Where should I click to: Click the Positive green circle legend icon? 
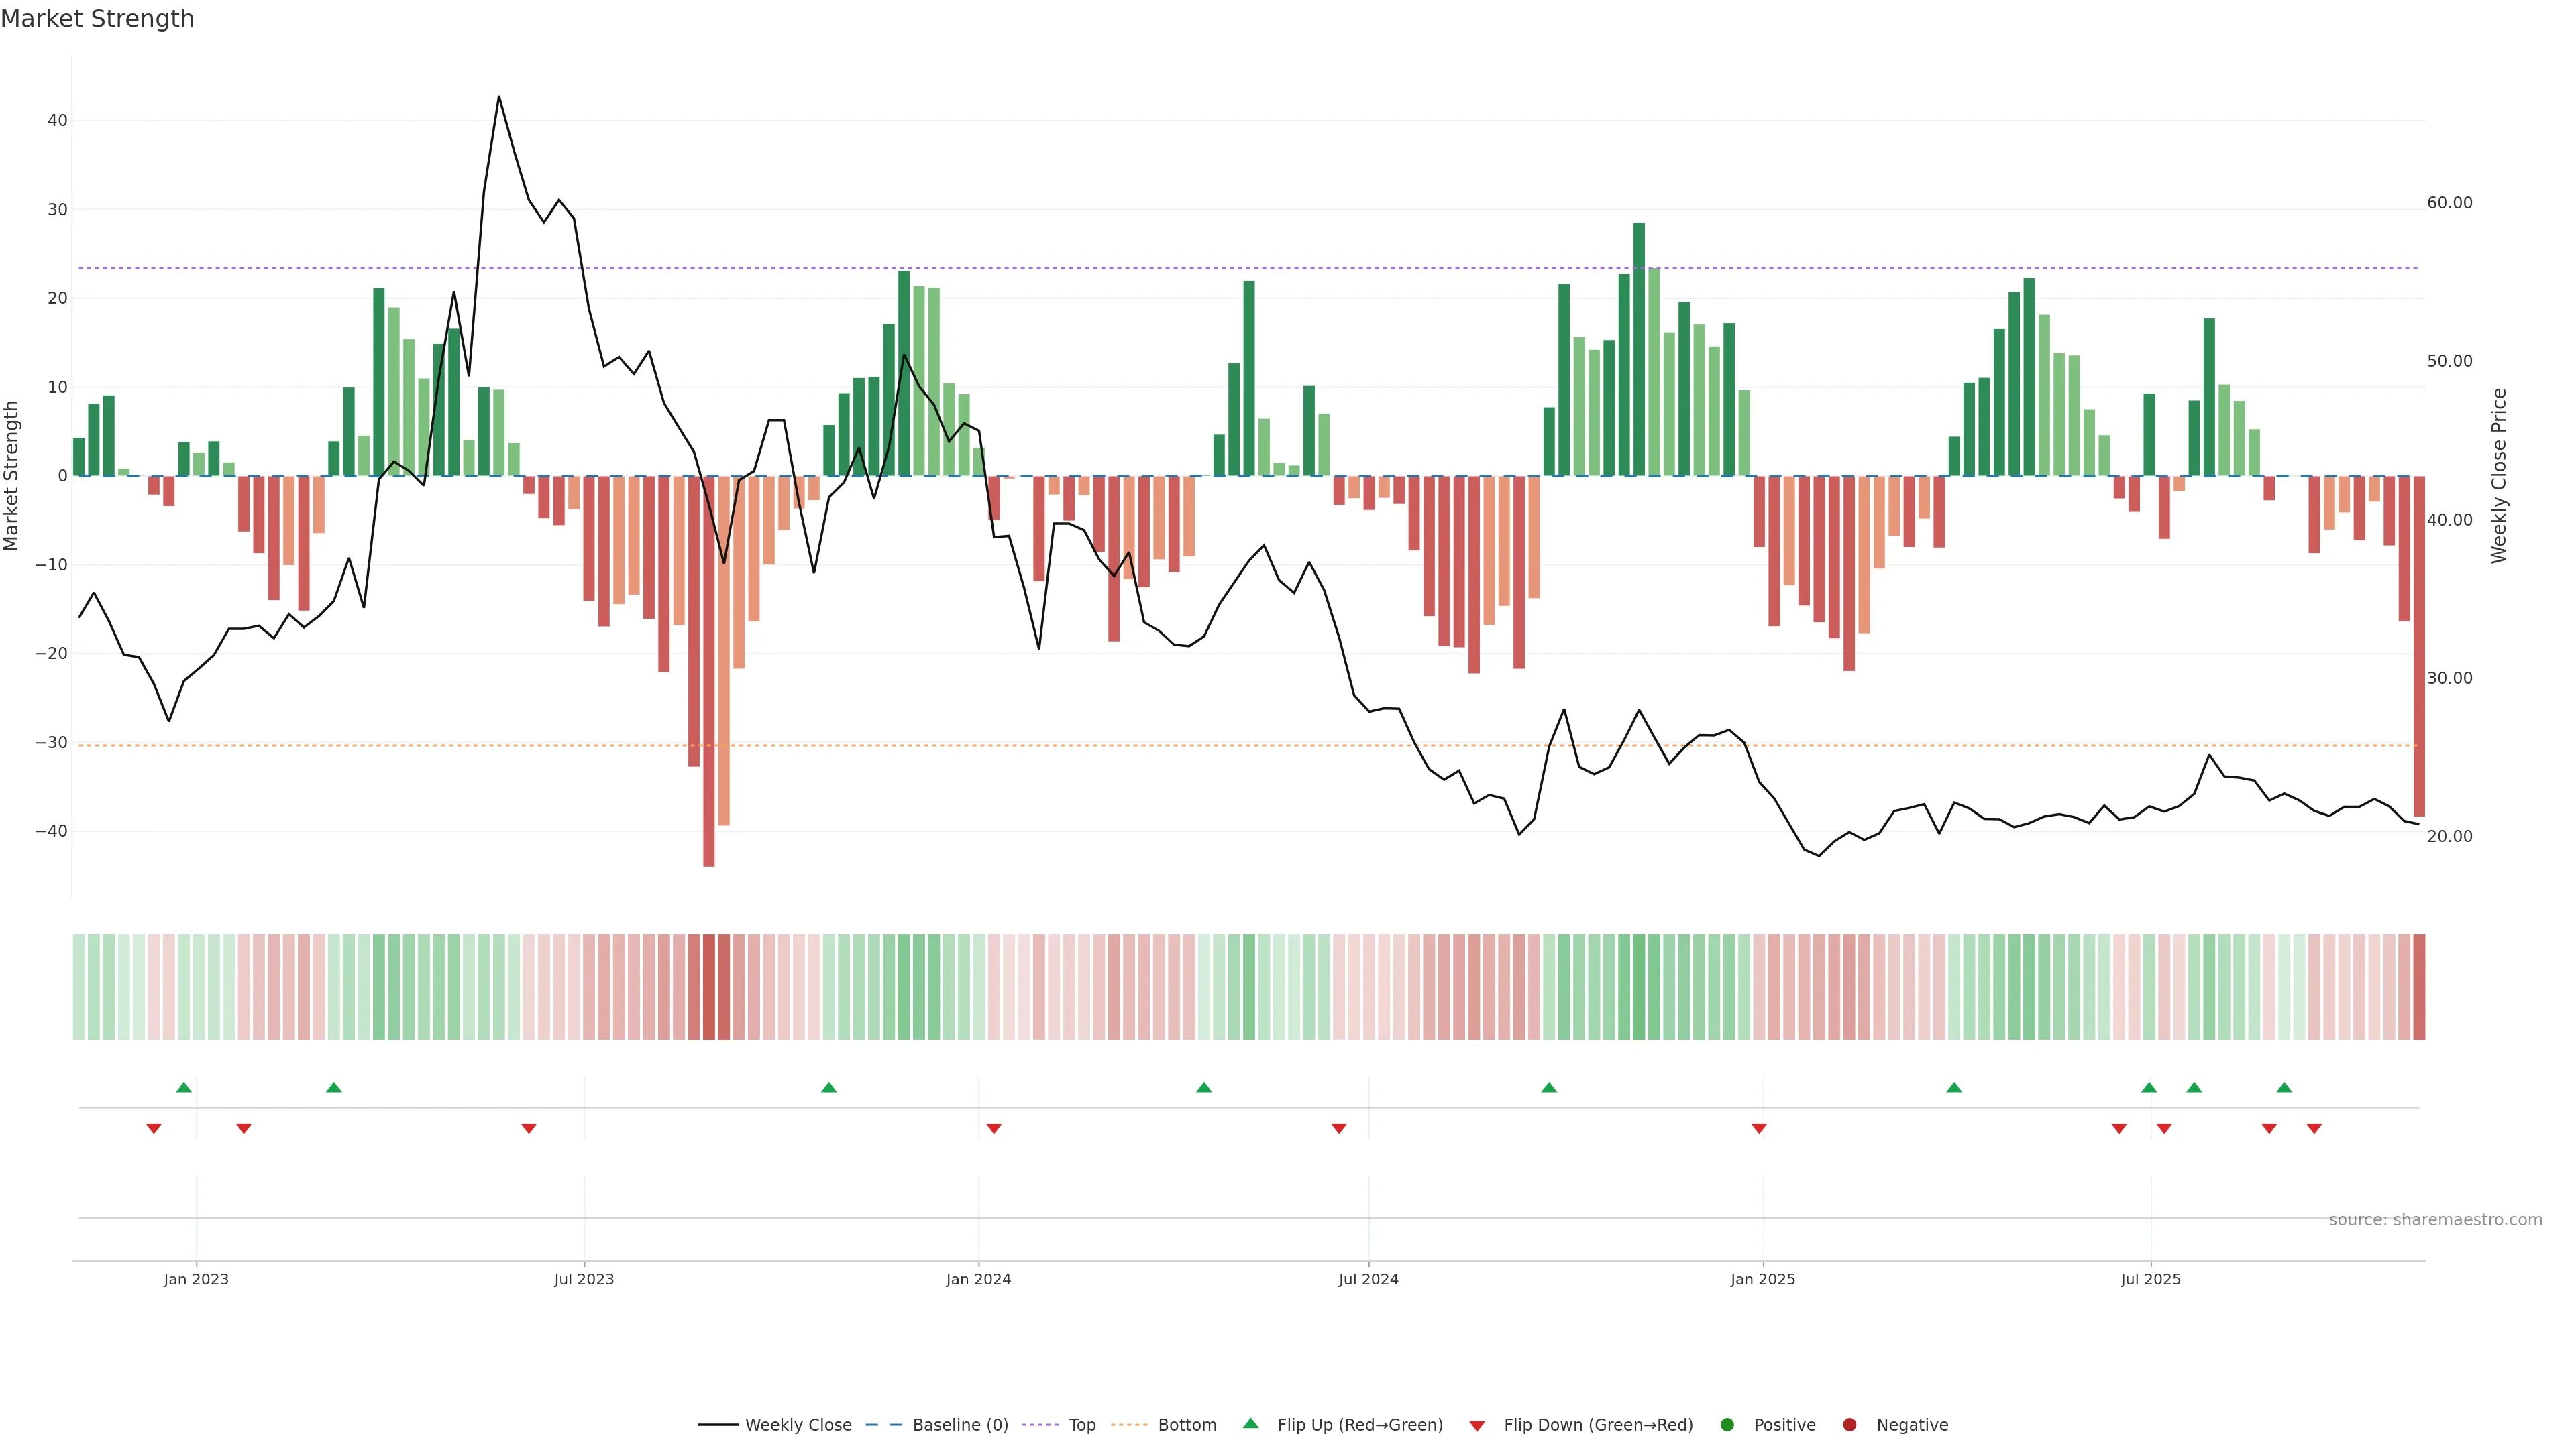pyautogui.click(x=1727, y=1424)
